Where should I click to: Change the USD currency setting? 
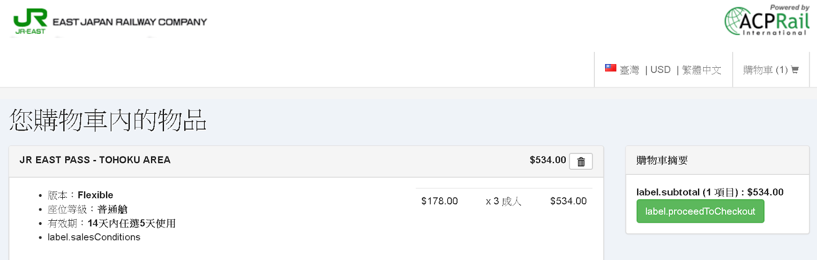[660, 70]
